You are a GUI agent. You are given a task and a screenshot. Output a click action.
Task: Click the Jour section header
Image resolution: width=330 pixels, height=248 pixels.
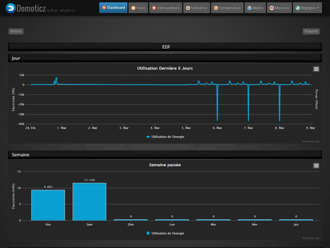click(x=165, y=58)
